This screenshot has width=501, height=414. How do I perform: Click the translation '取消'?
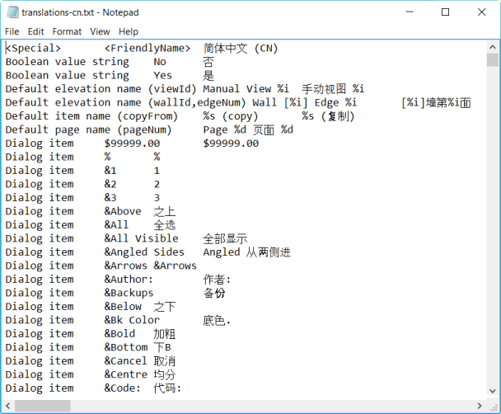click(x=165, y=361)
